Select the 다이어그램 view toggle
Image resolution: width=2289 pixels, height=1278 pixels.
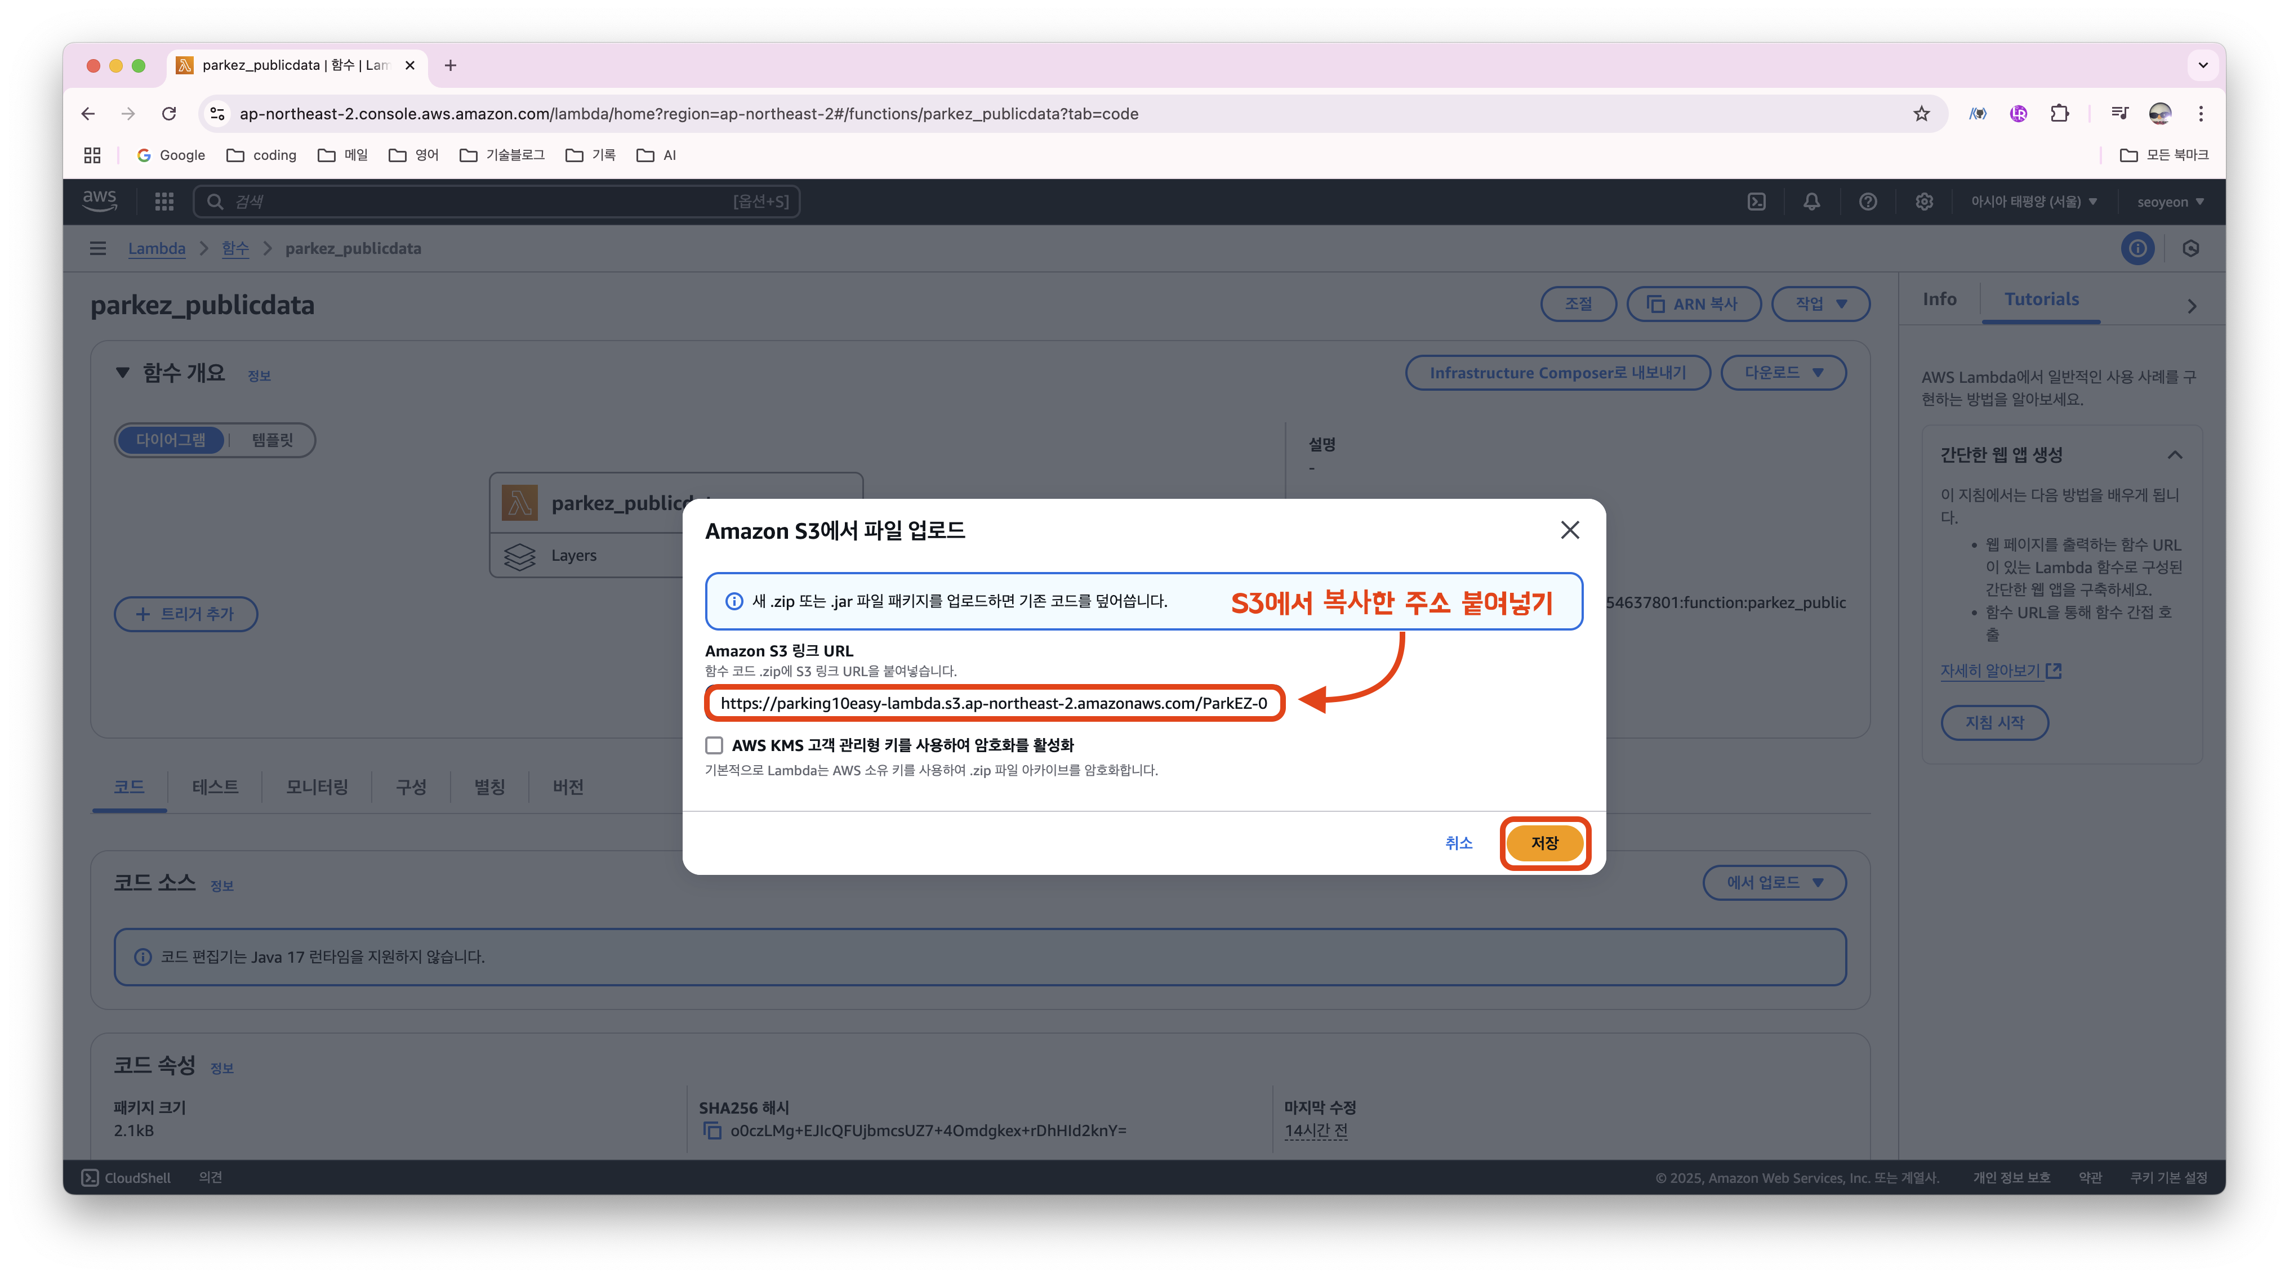point(171,440)
